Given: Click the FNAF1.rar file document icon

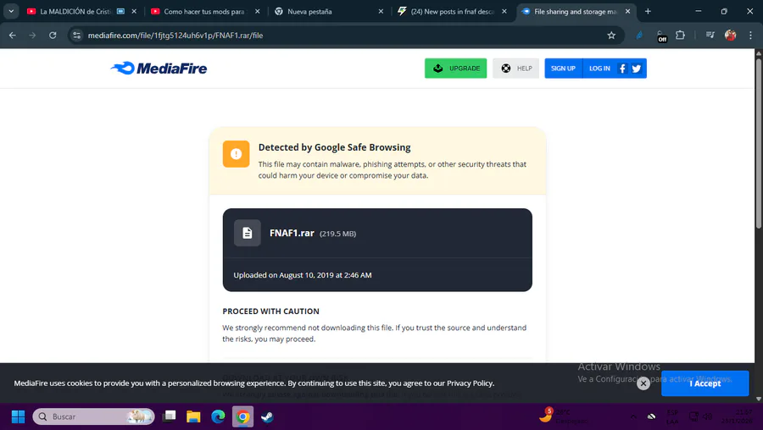Looking at the screenshot, I should tap(248, 233).
